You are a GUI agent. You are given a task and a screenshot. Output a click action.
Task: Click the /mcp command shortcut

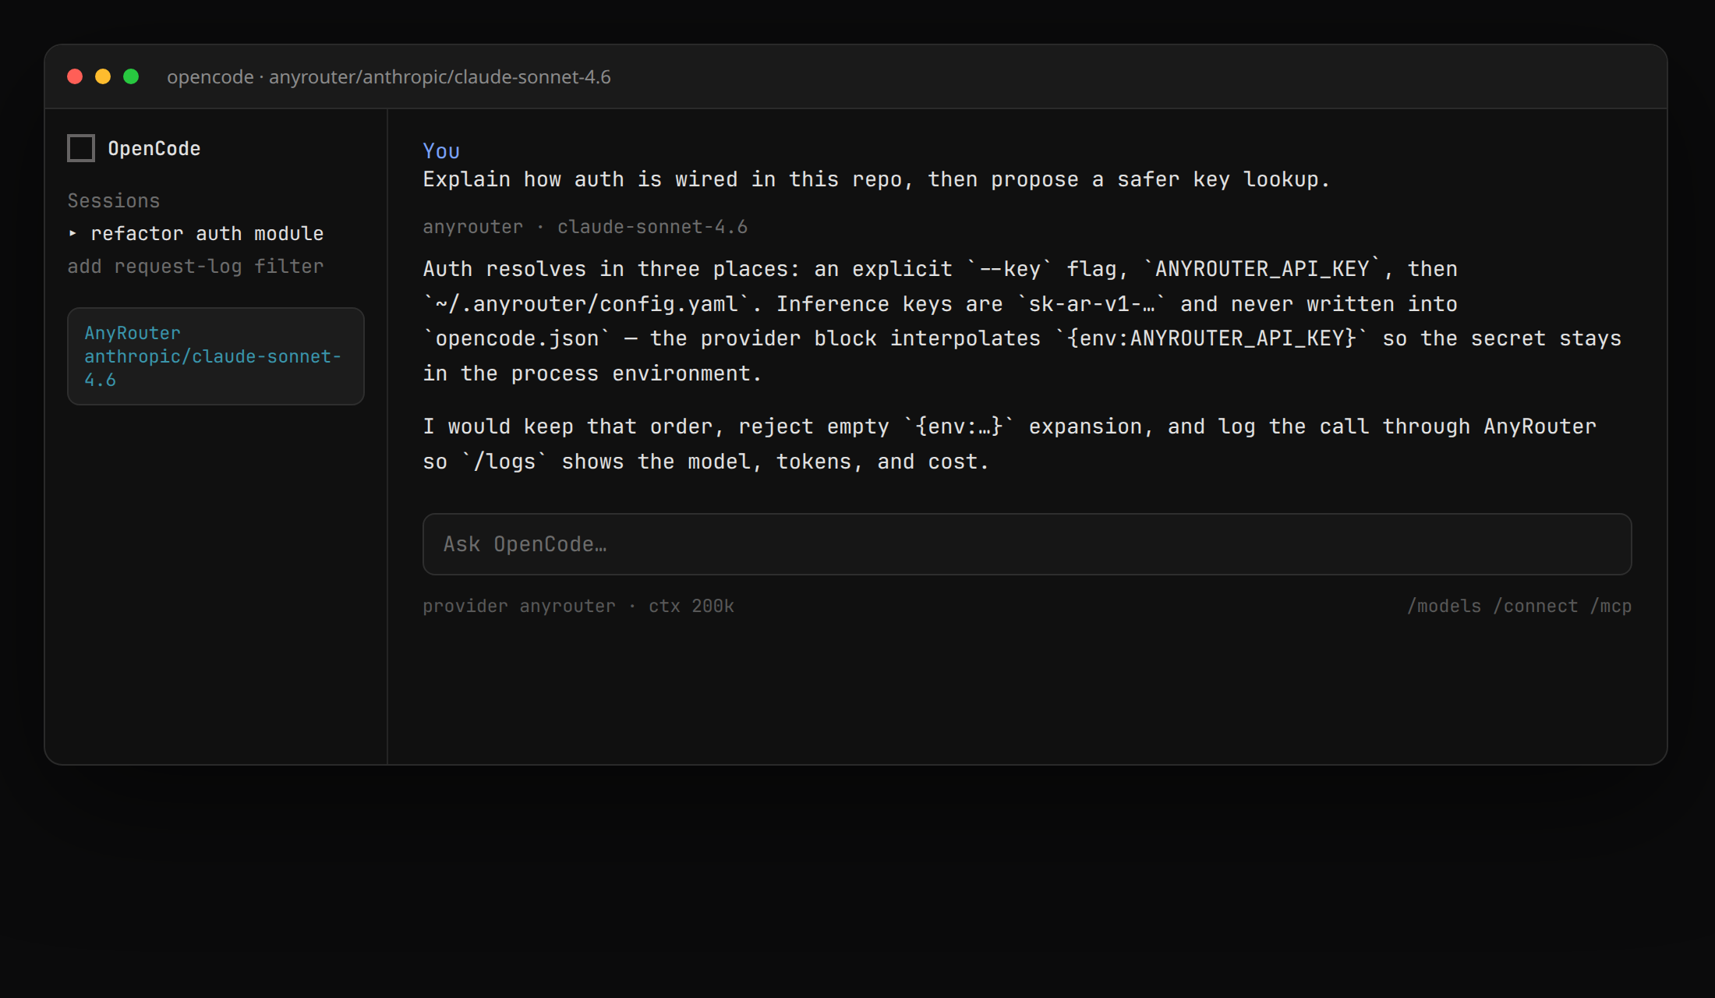[1611, 606]
